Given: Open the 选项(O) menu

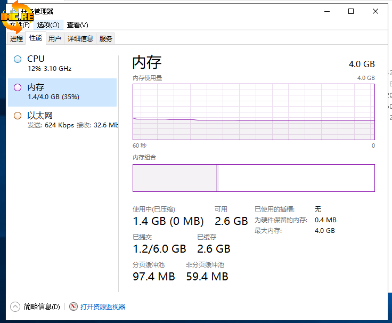Looking at the screenshot, I should click(x=48, y=25).
